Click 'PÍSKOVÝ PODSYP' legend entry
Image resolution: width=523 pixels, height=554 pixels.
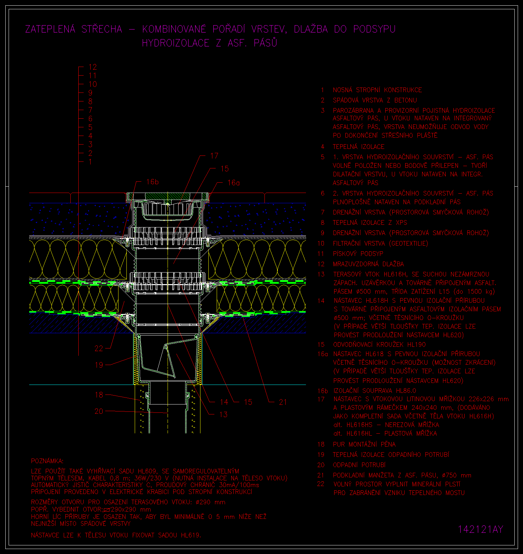(x=358, y=254)
